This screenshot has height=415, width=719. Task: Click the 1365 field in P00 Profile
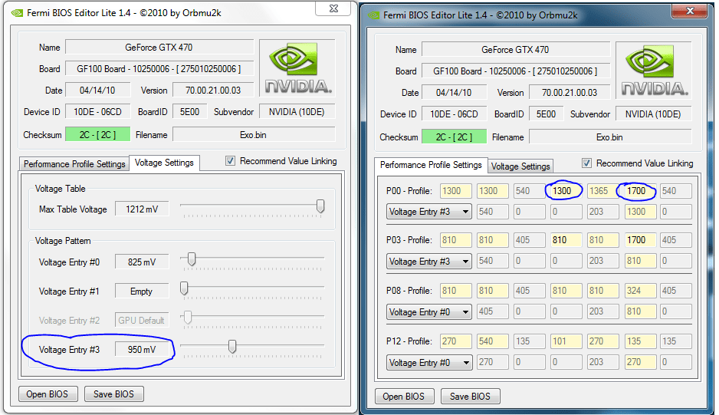(x=602, y=191)
